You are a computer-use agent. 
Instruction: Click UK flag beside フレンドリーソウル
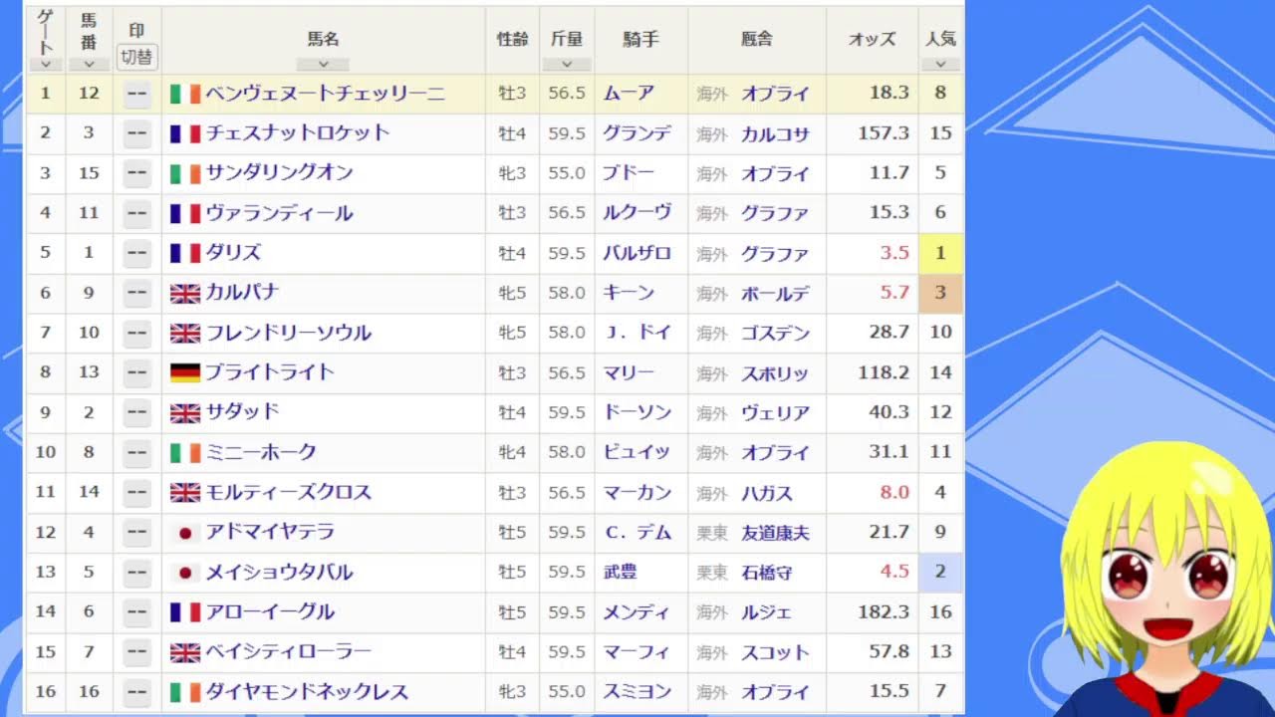pyautogui.click(x=185, y=333)
